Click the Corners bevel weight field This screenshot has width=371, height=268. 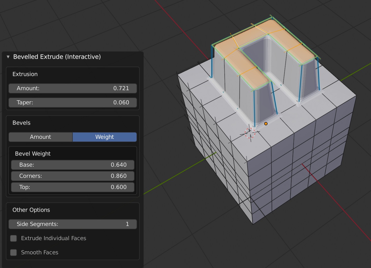[73, 176]
